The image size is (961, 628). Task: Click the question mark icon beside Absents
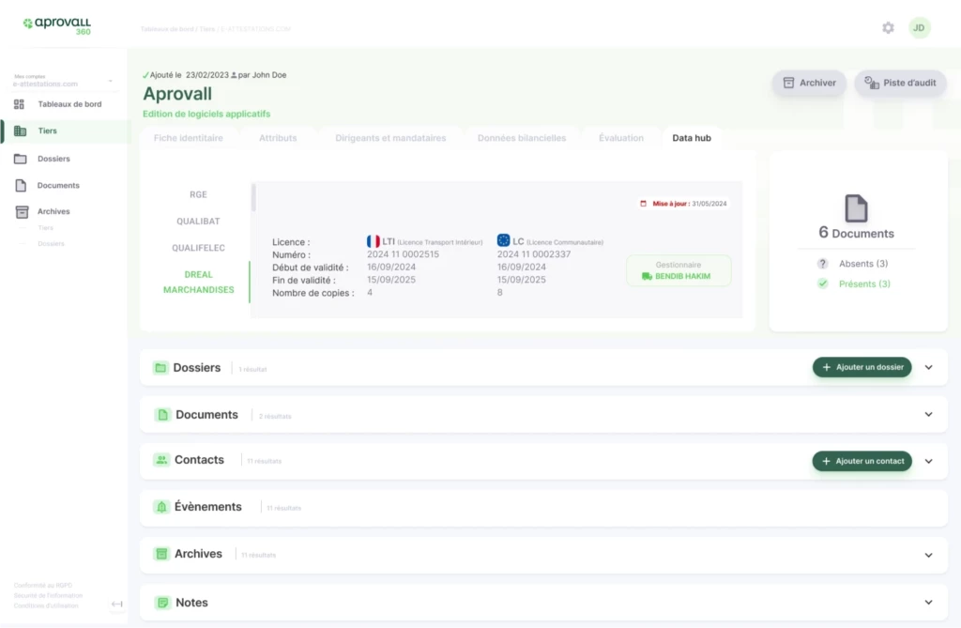822,264
